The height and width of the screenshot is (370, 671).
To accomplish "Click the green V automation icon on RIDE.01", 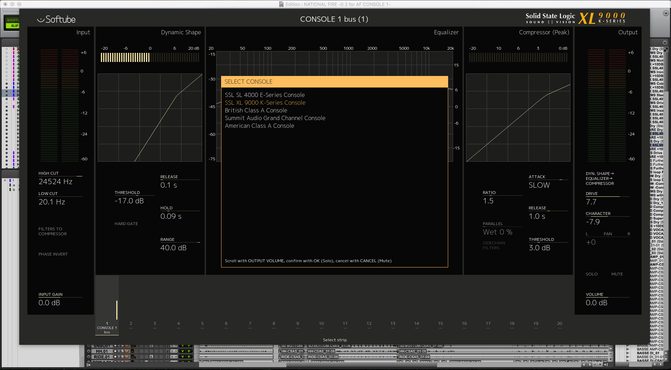I will [x=183, y=356].
